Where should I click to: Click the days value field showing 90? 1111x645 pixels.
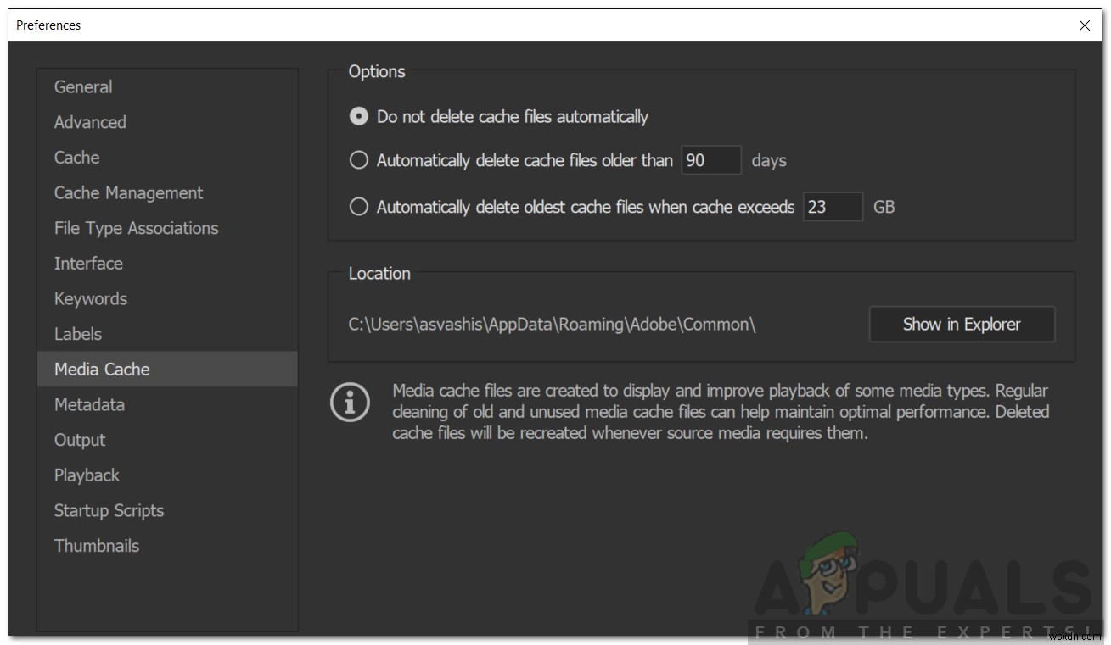click(711, 160)
